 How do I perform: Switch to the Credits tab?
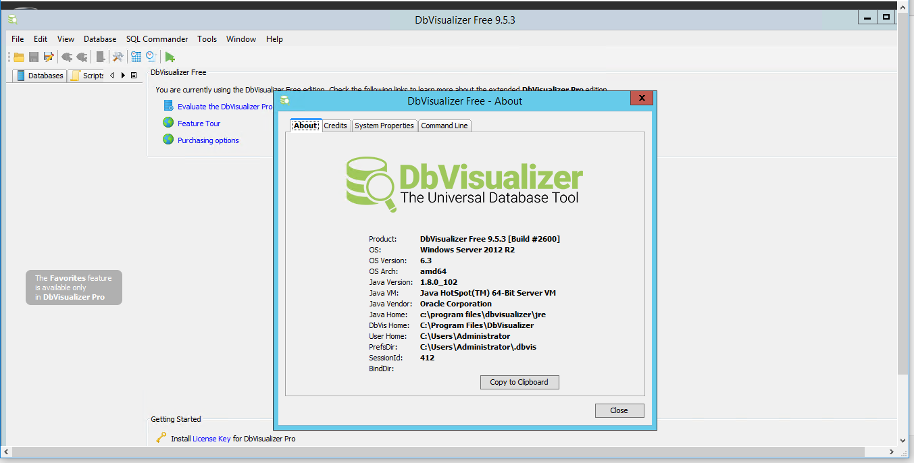point(335,126)
